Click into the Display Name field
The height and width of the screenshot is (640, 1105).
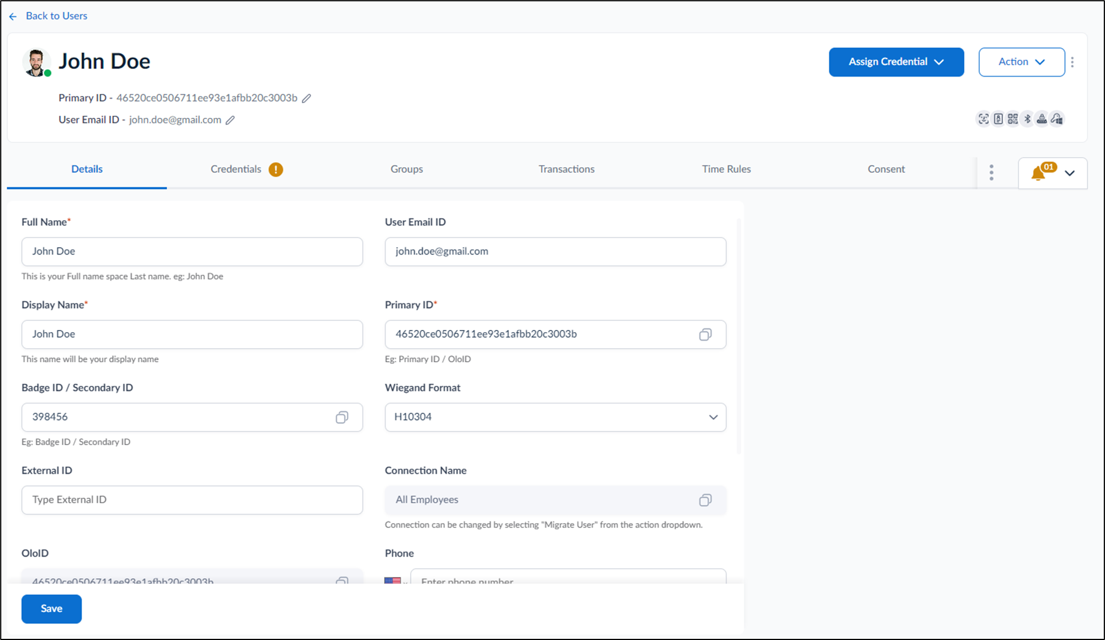pyautogui.click(x=192, y=334)
